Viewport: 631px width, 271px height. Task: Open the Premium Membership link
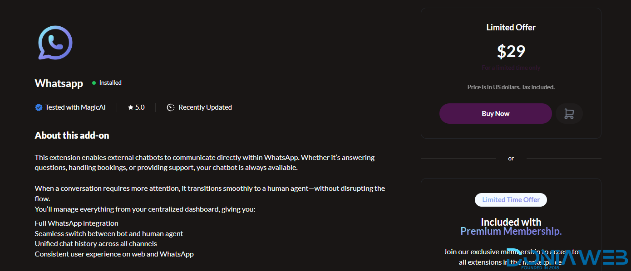[511, 231]
